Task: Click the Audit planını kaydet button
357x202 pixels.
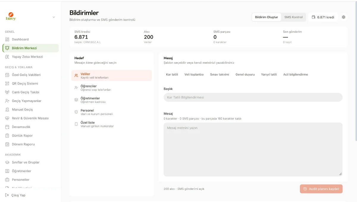Action: tap(321, 189)
